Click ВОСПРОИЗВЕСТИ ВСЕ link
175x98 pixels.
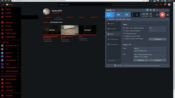56,22
